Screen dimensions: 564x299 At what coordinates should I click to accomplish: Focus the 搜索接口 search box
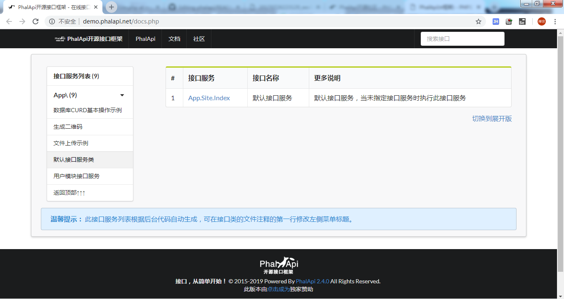pyautogui.click(x=462, y=39)
